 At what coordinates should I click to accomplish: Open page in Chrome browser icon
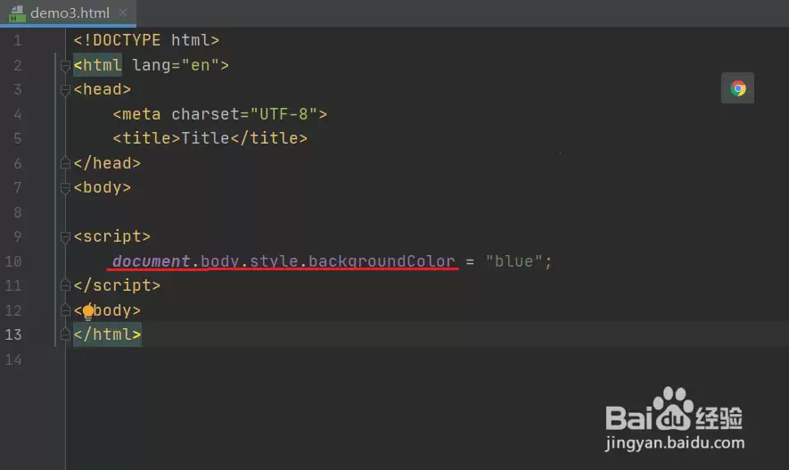point(737,88)
